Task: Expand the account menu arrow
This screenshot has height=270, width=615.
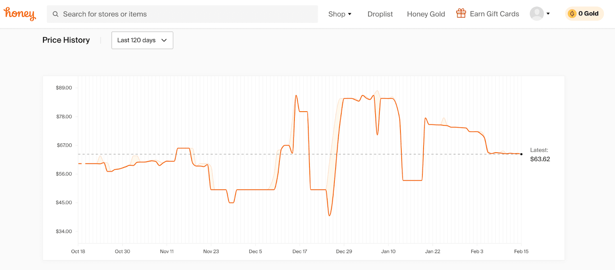Action: coord(548,14)
